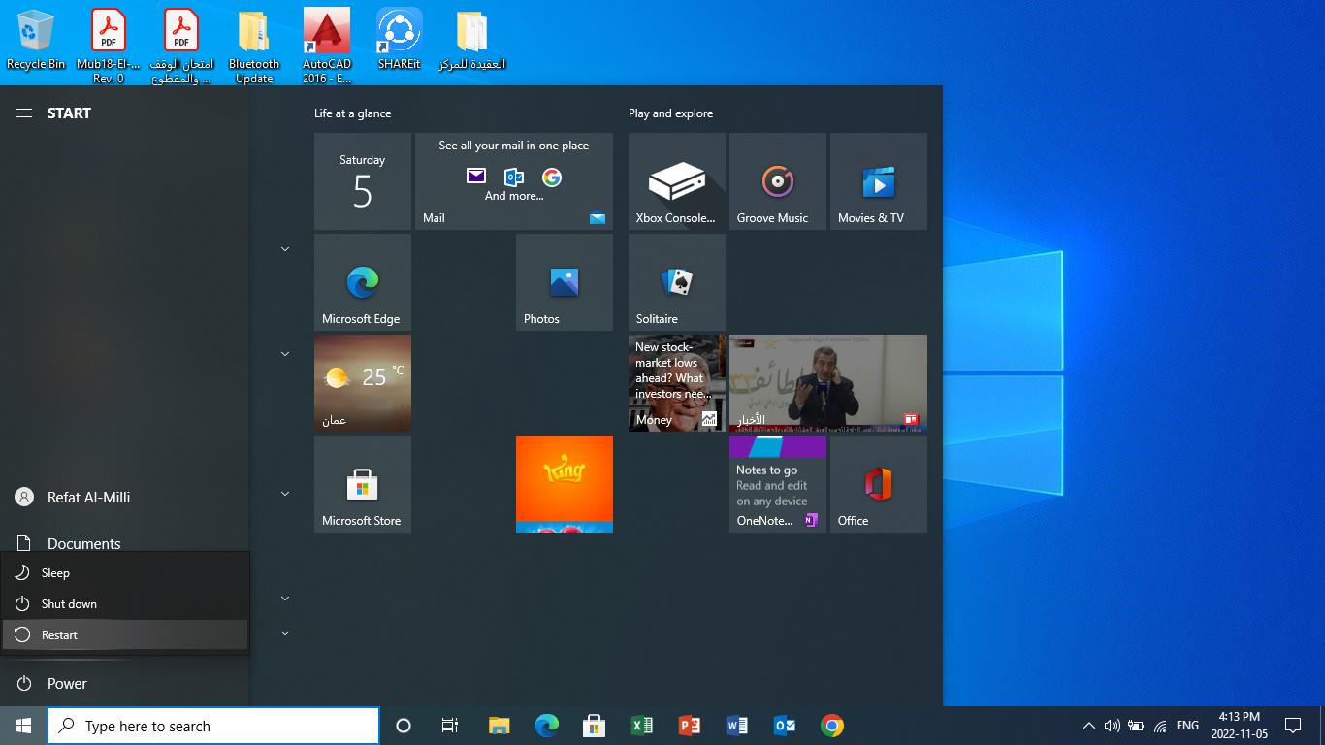This screenshot has width=1325, height=745.
Task: Launch the Photos app tile
Action: (x=564, y=282)
